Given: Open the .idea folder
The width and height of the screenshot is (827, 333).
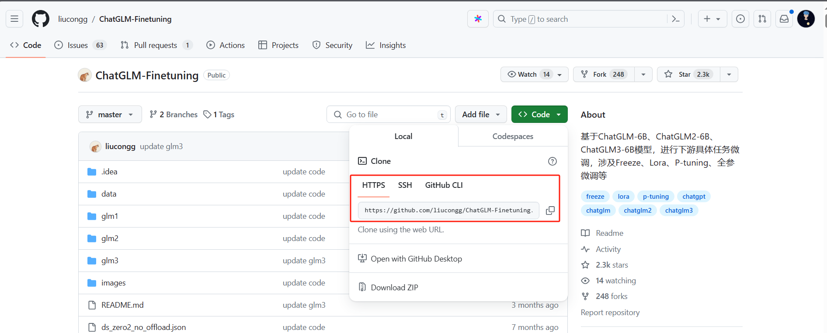Looking at the screenshot, I should pos(109,172).
